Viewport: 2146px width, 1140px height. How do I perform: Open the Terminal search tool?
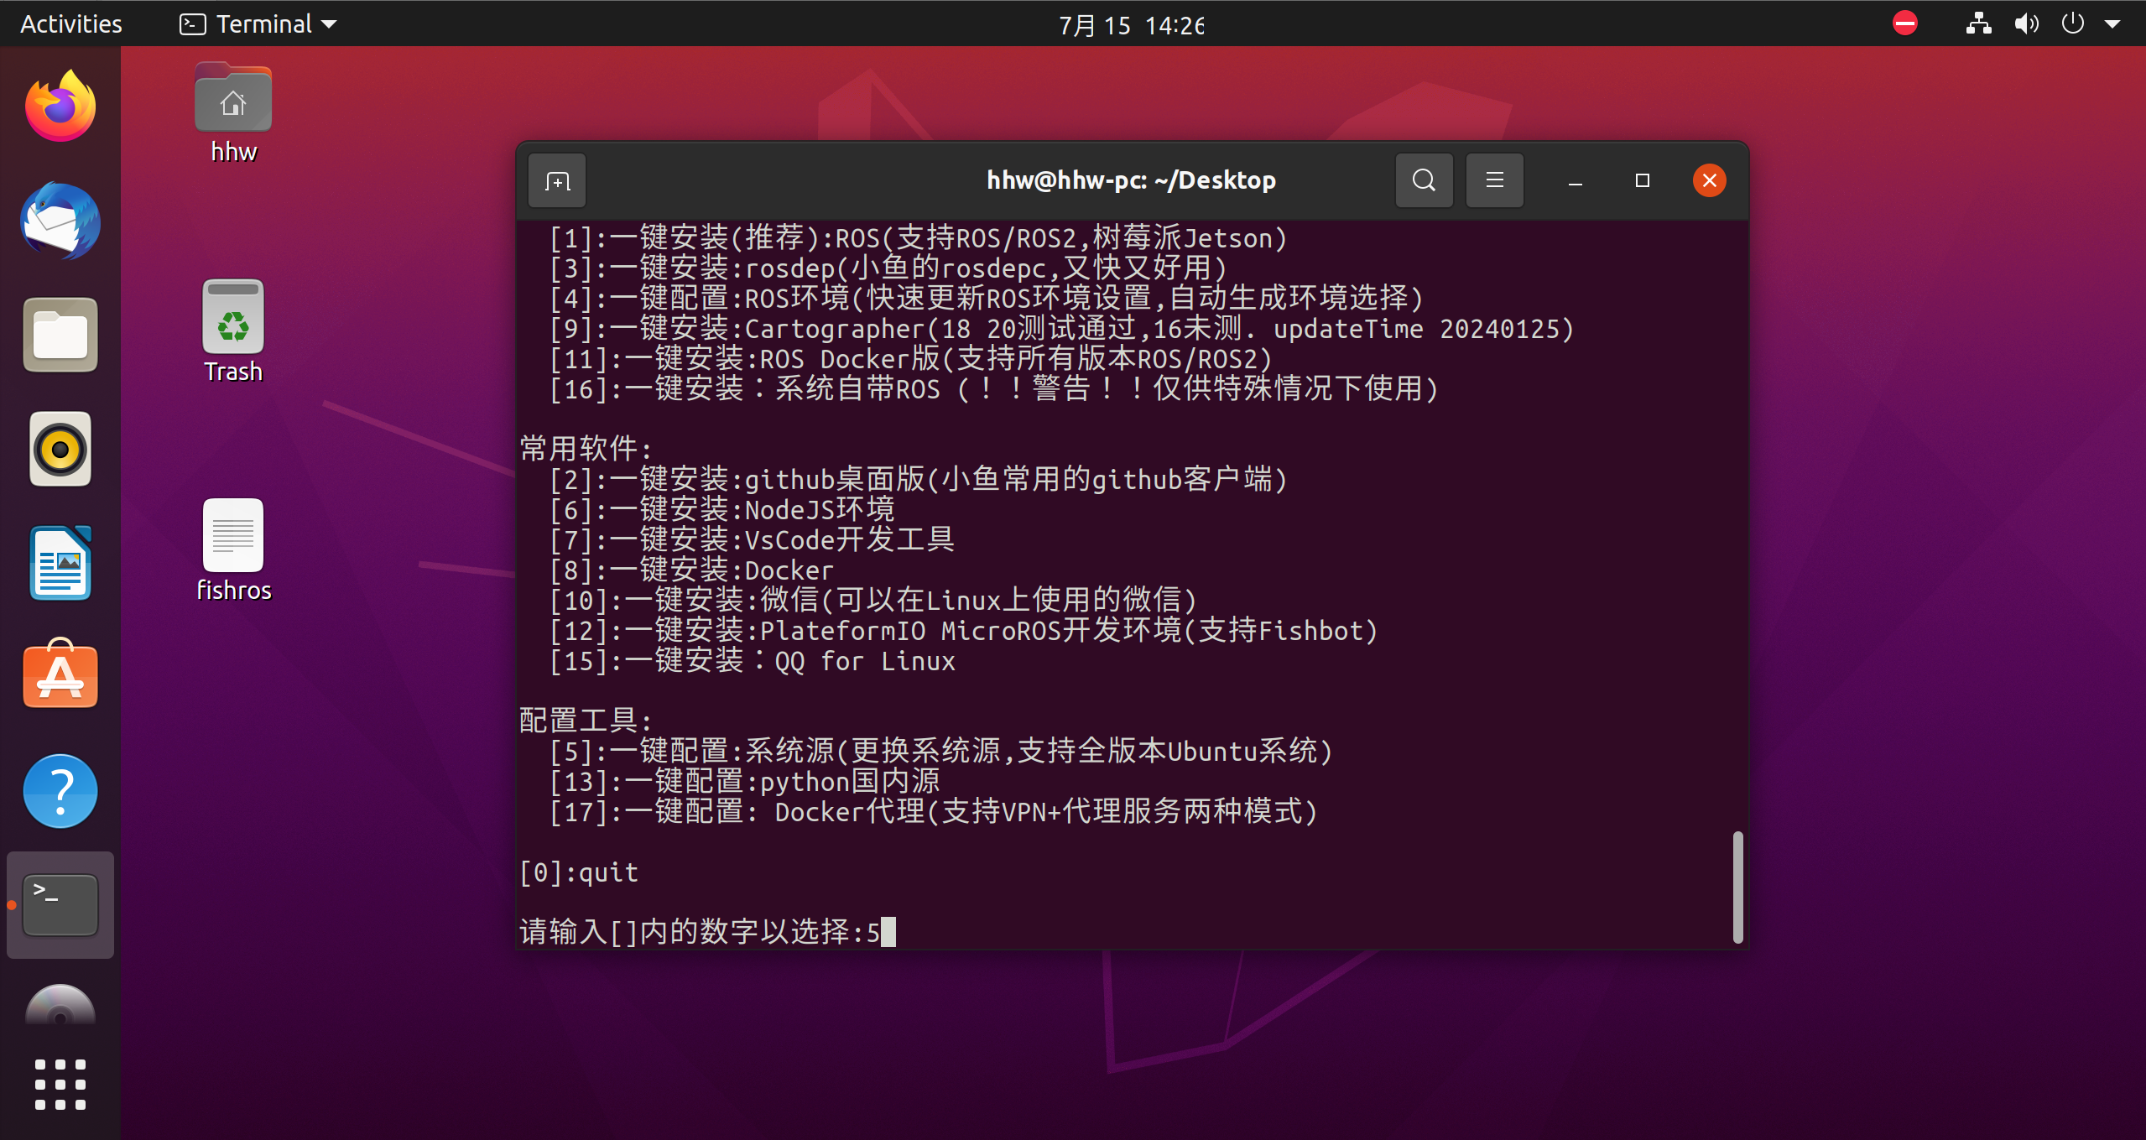tap(1424, 180)
